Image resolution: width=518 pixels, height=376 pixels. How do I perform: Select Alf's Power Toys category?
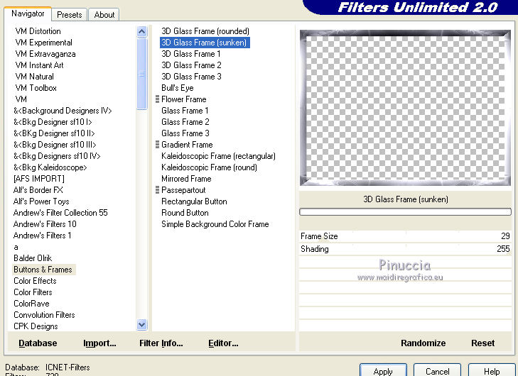[x=41, y=201]
